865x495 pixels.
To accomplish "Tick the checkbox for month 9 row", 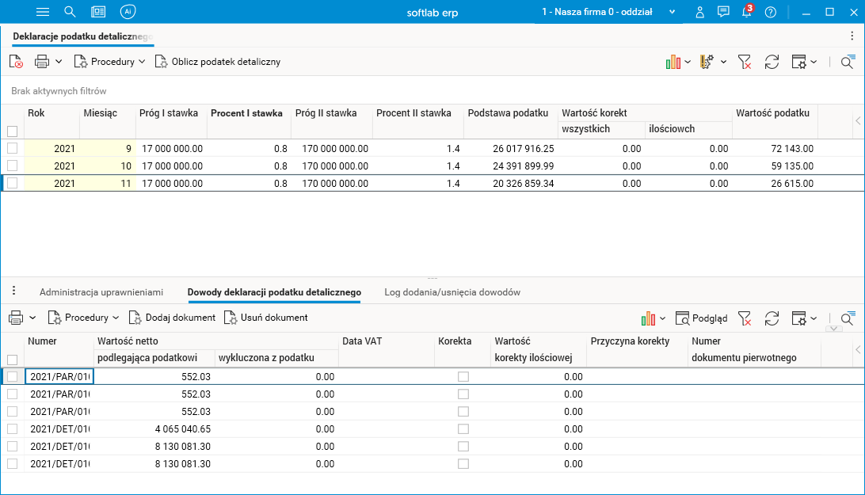I will pos(12,148).
